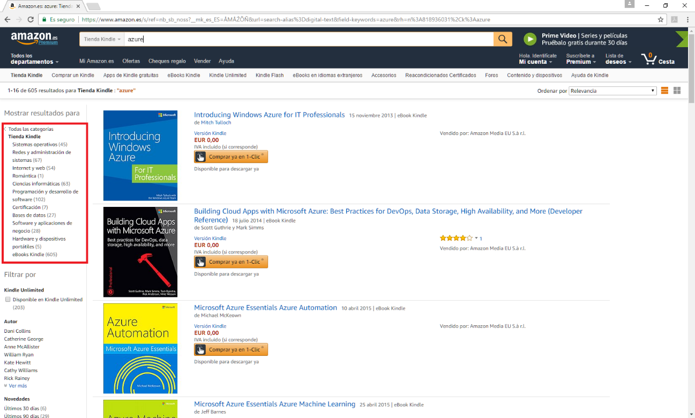The width and height of the screenshot is (695, 418).
Task: Click the Amazon.es Premium logo
Action: click(x=34, y=39)
